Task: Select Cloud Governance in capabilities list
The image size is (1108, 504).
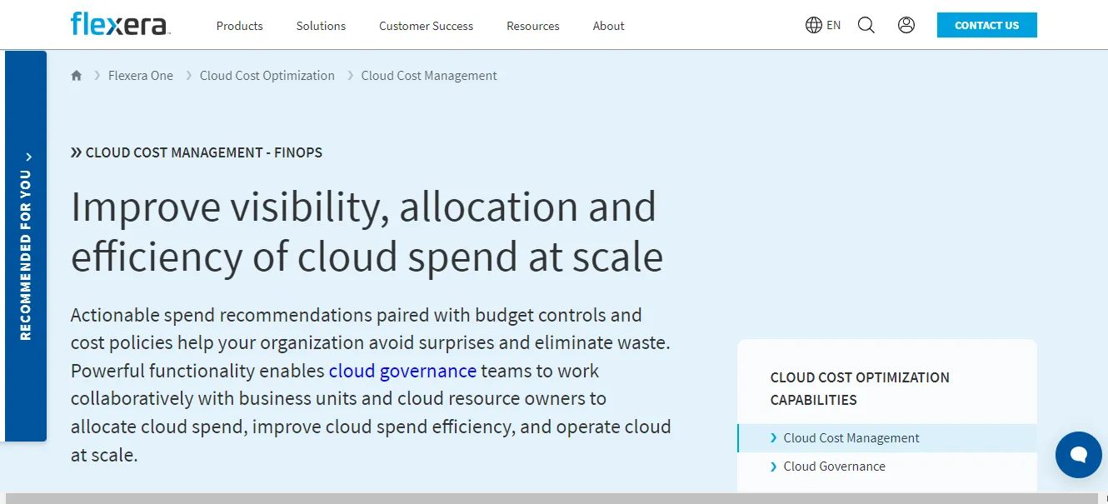Action: (834, 467)
